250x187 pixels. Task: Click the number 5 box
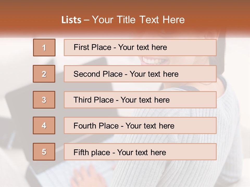[x=44, y=152]
